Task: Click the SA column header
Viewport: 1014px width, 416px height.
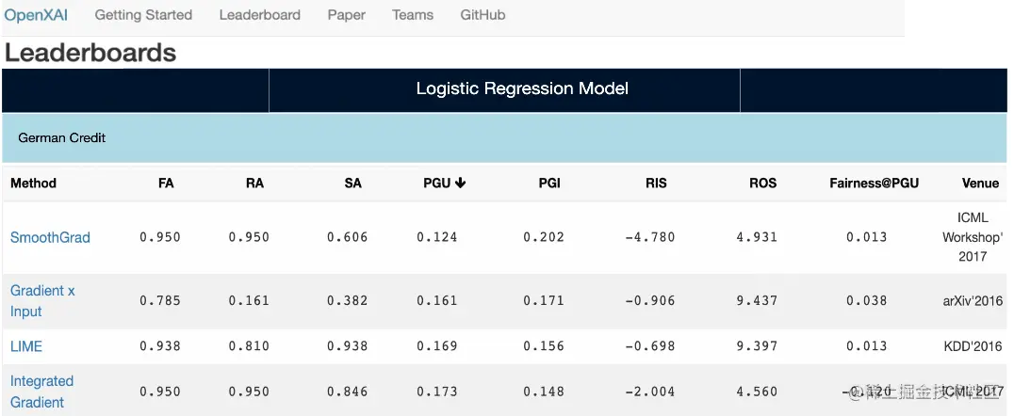Action: pyautogui.click(x=352, y=184)
